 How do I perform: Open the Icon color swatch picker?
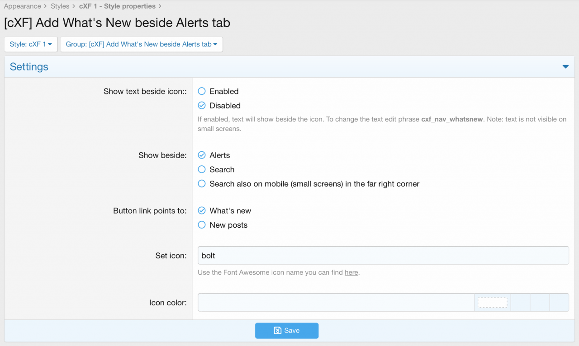click(492, 303)
